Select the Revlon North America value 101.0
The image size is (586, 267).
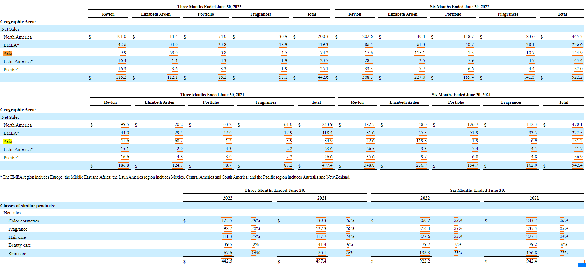click(121, 36)
